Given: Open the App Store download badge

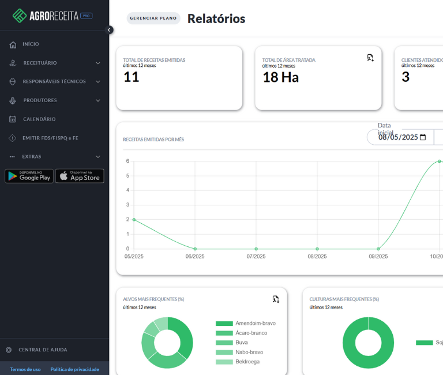Looking at the screenshot, I should [80, 176].
